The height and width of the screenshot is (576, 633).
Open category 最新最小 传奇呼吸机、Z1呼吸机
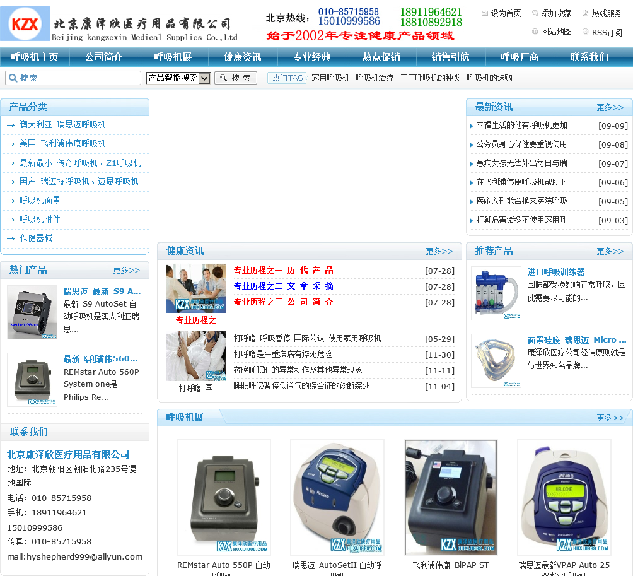point(80,163)
